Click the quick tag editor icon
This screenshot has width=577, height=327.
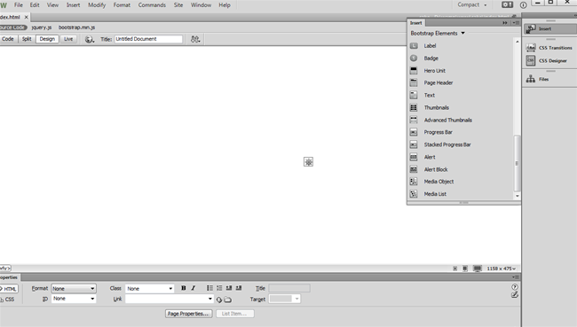[515, 295]
